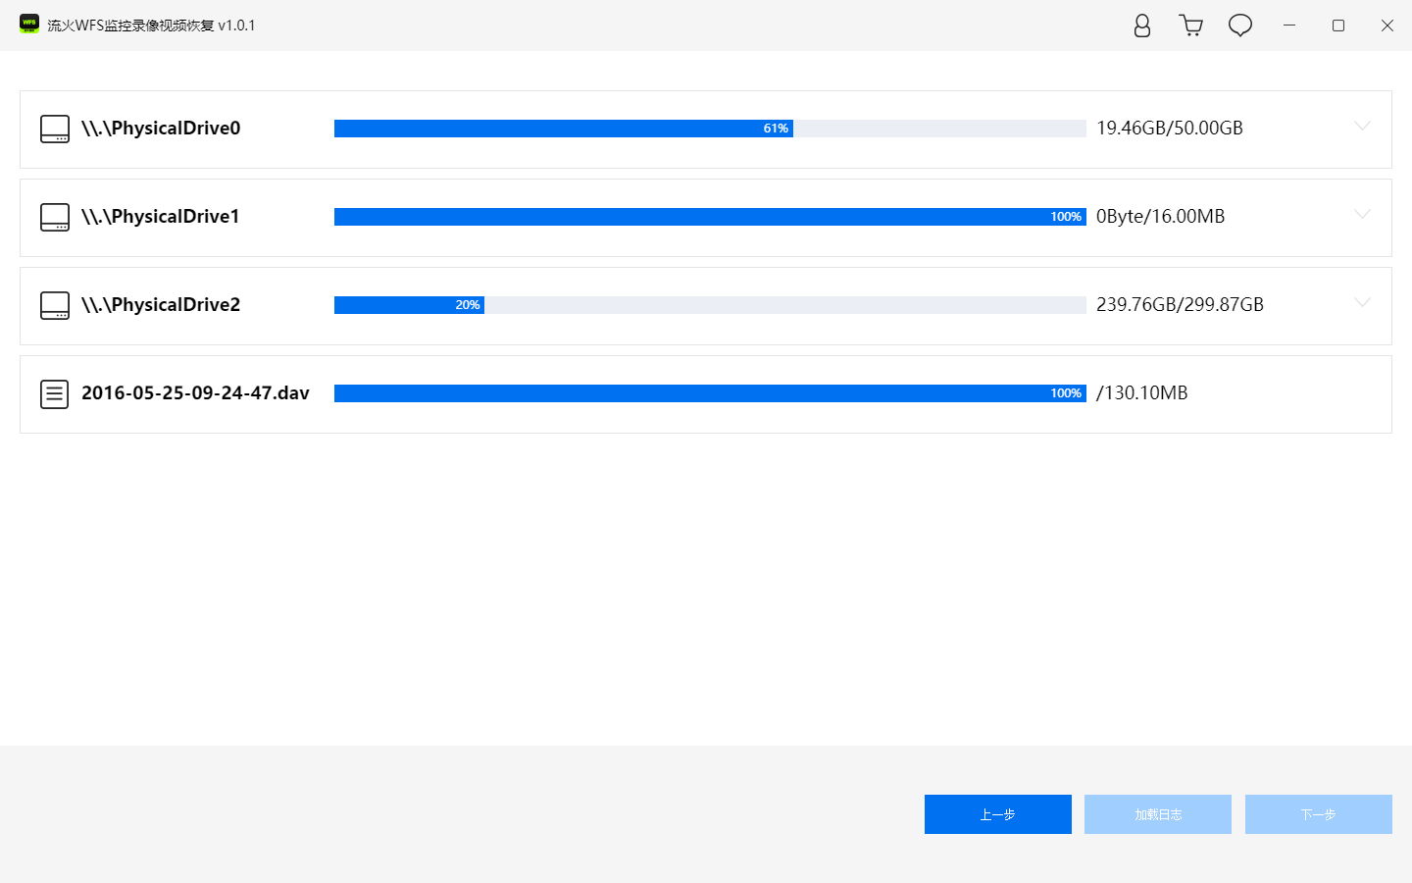1412x883 pixels.
Task: Click the PhysicalDrive0 disk icon
Action: (55, 129)
